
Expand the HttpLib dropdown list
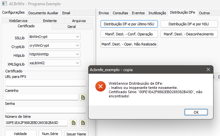pos(77,54)
